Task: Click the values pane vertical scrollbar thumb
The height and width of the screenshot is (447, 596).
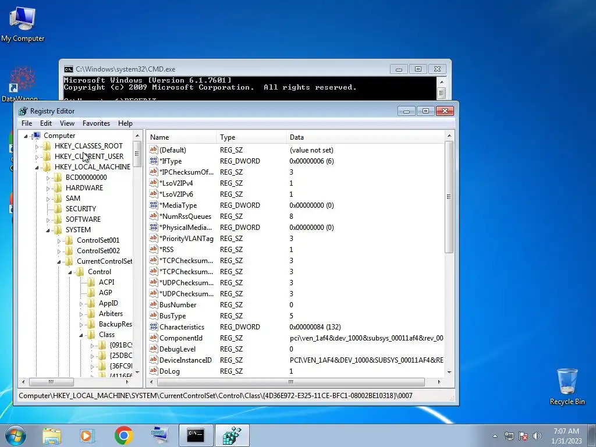Action: click(x=449, y=197)
